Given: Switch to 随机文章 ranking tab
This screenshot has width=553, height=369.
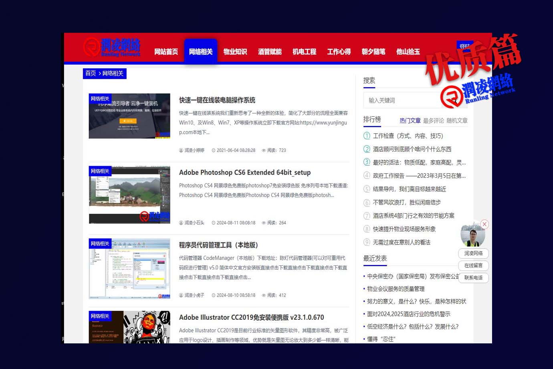Looking at the screenshot, I should pyautogui.click(x=457, y=120).
